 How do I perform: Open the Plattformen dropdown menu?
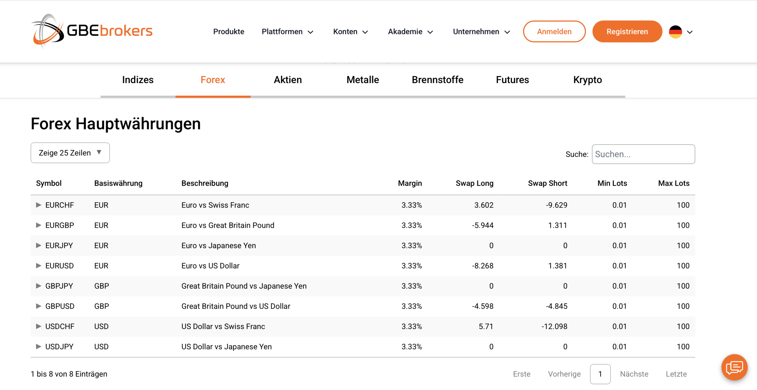point(287,32)
